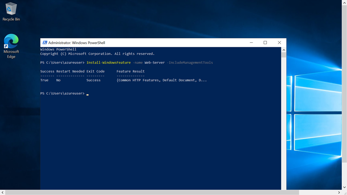347x195 pixels.
Task: Click the 'Exit Code' column header
Action: [95, 71]
